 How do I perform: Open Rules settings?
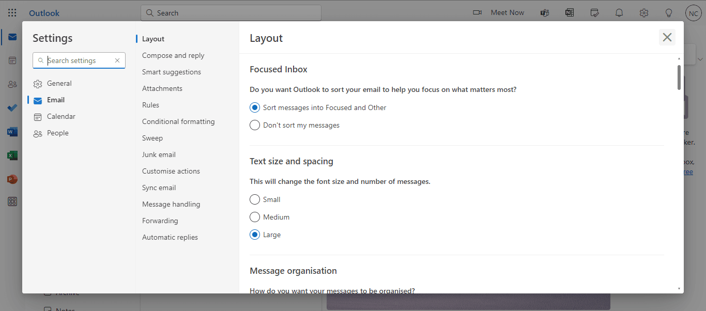[x=150, y=105]
